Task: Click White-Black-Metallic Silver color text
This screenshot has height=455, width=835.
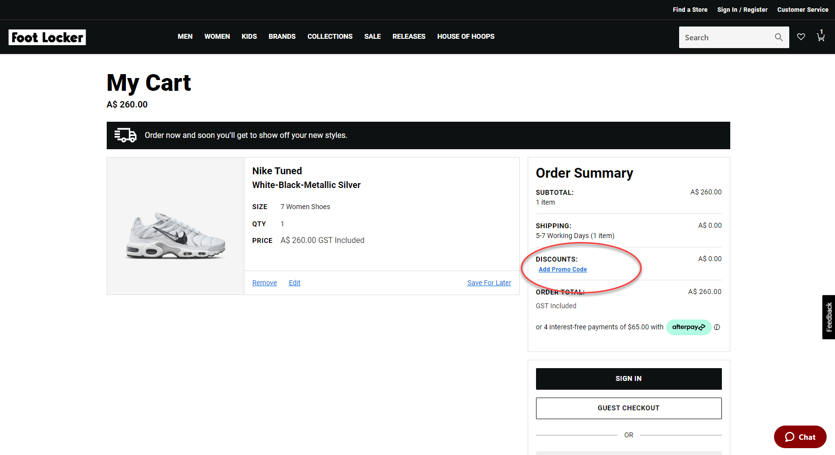Action: coord(306,185)
